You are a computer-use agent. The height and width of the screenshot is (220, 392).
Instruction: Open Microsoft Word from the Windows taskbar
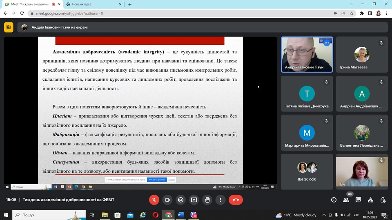tap(181, 215)
